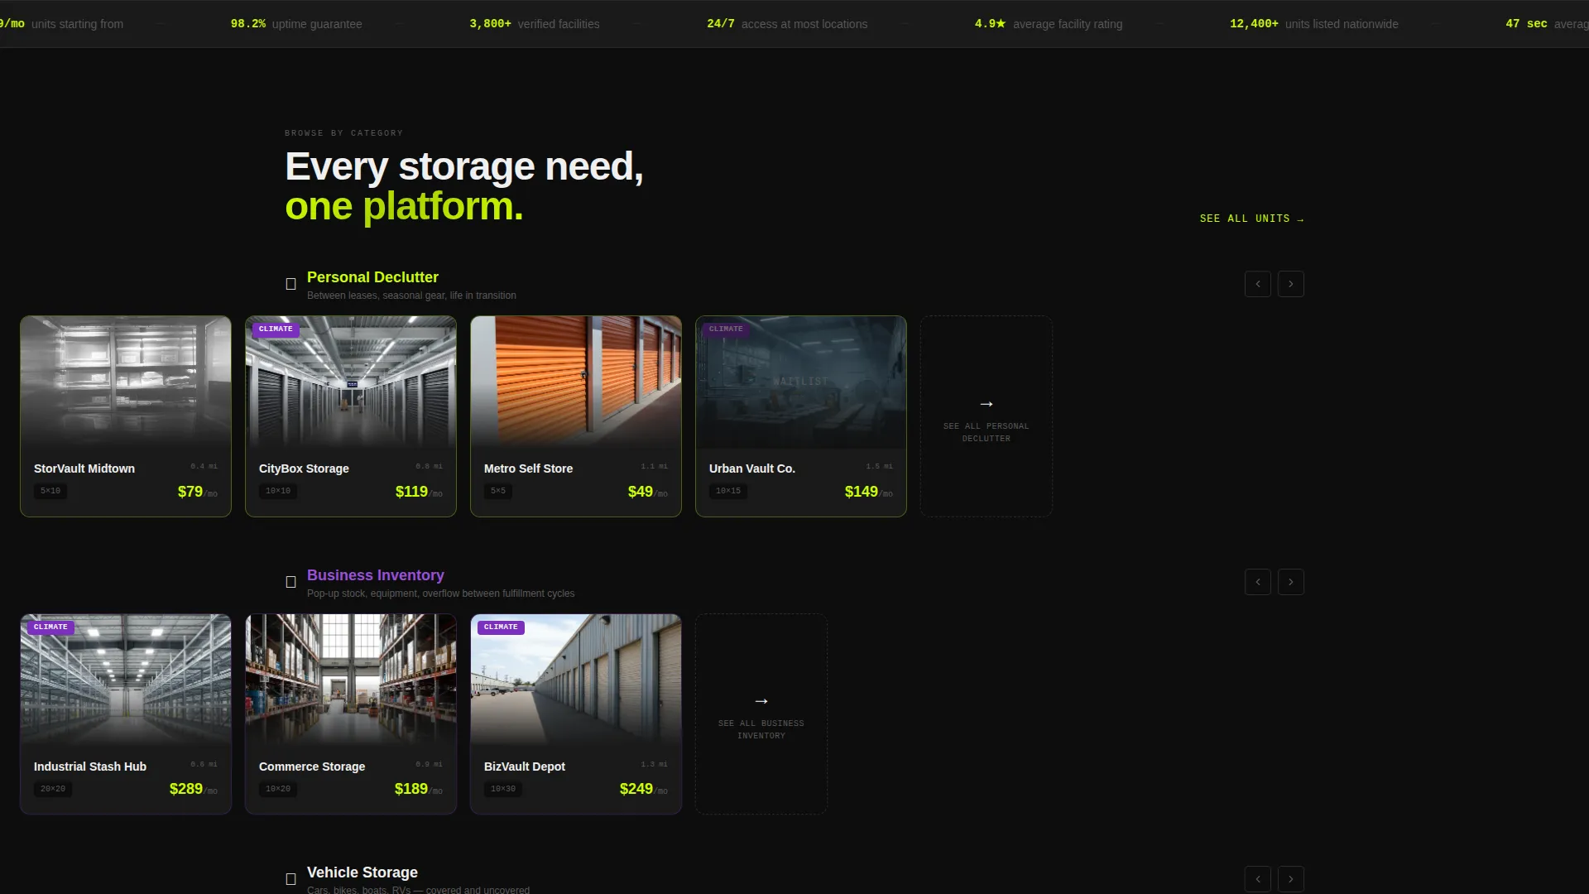This screenshot has width=1589, height=894.
Task: Click the Business Inventory heading
Action: point(376,575)
